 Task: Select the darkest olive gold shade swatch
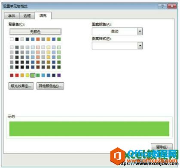[49, 67]
